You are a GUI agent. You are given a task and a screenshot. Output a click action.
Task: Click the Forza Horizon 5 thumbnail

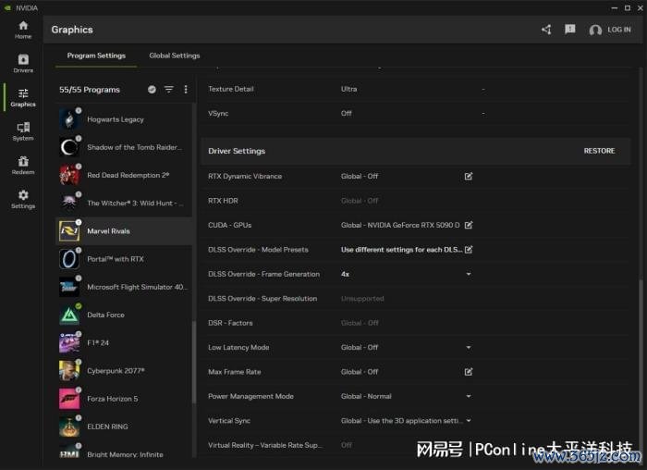[x=69, y=399]
